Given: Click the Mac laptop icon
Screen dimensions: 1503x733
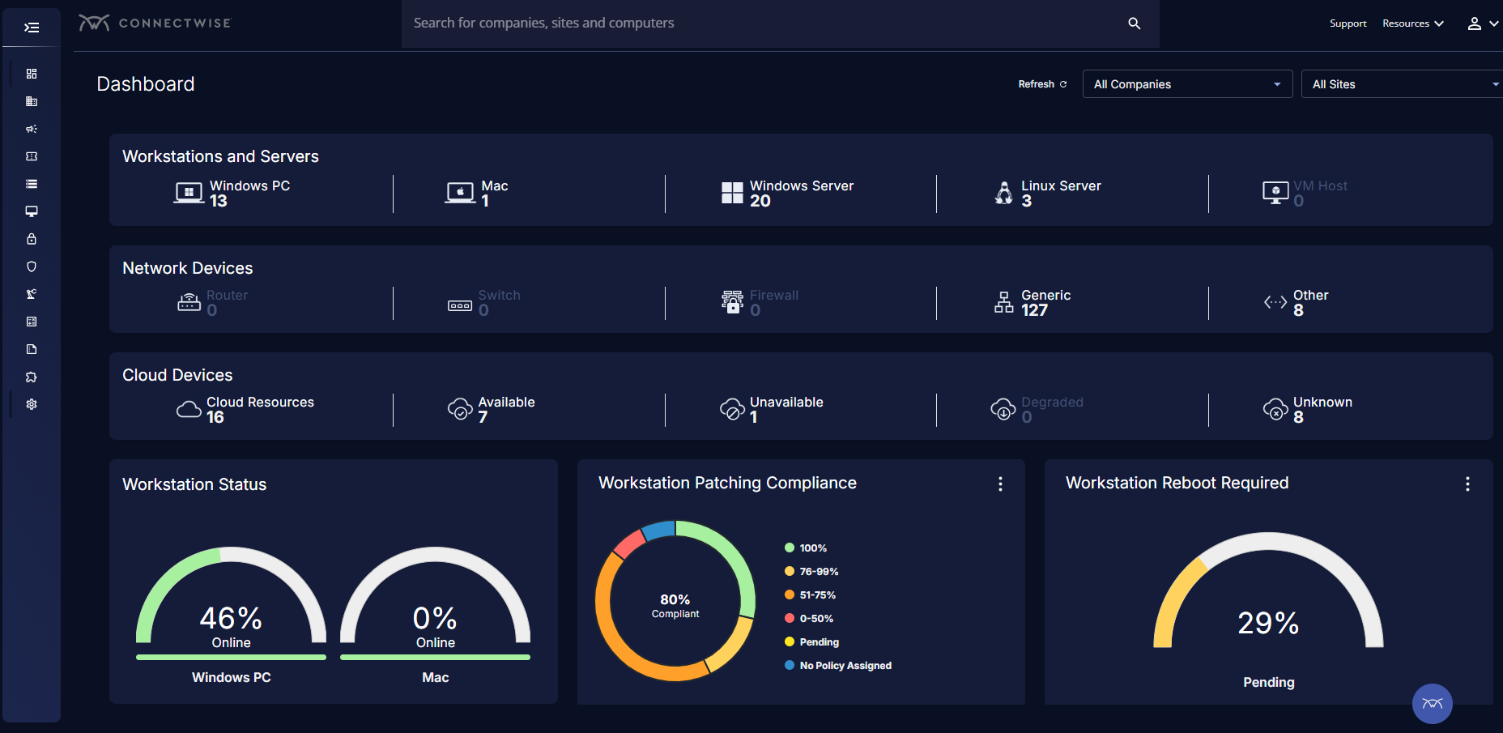Looking at the screenshot, I should [x=460, y=193].
